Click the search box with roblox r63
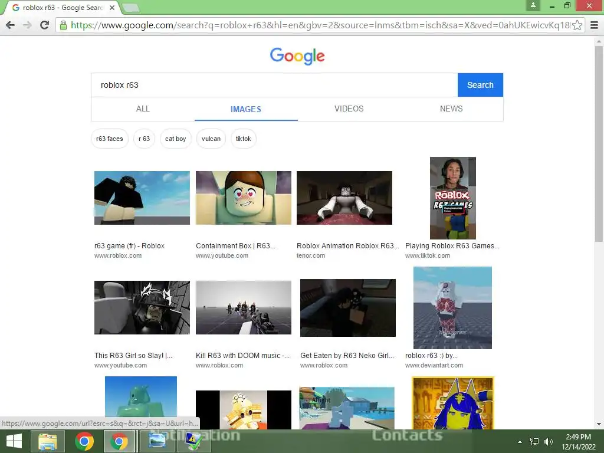The image size is (604, 453). 274,85
